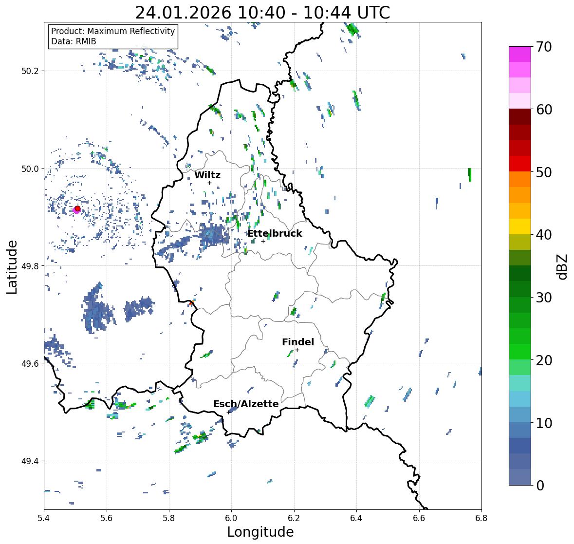Click the 49.6 latitude tick label
The width and height of the screenshot is (574, 544).
point(30,363)
